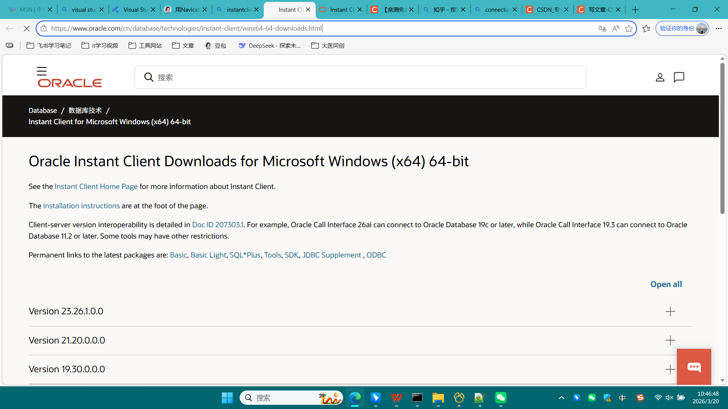This screenshot has width=728, height=409.
Task: Open Windows Start menu
Action: [227, 398]
